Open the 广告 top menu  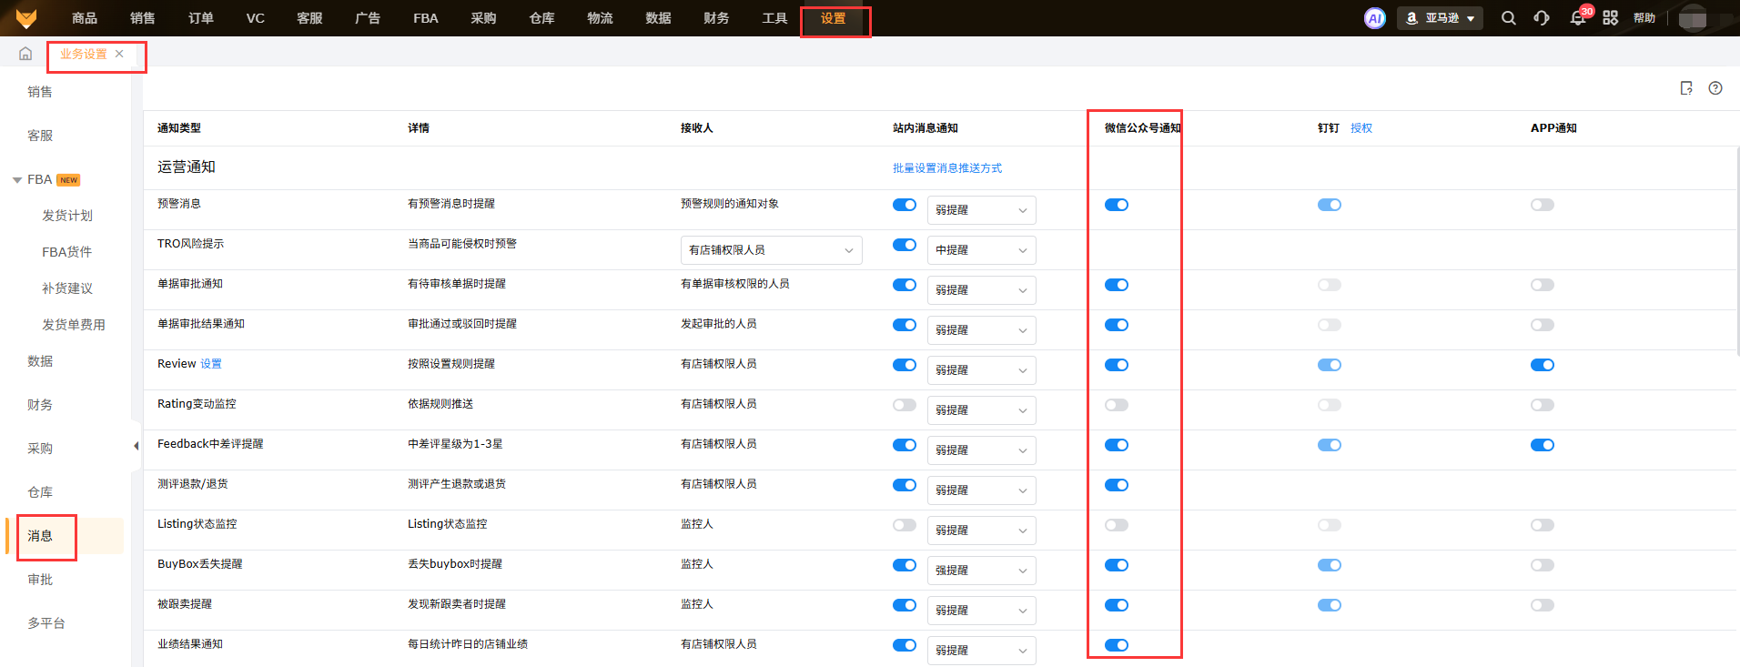coord(368,18)
